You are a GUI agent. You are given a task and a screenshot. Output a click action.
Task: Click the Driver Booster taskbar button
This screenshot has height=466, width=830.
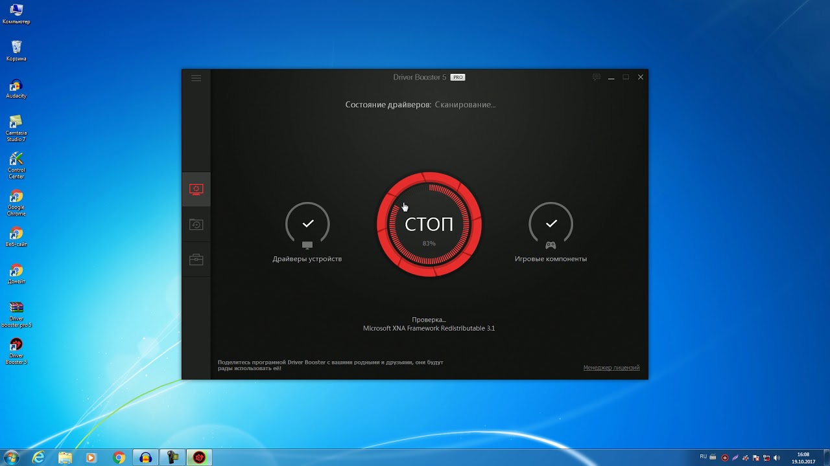click(x=199, y=458)
